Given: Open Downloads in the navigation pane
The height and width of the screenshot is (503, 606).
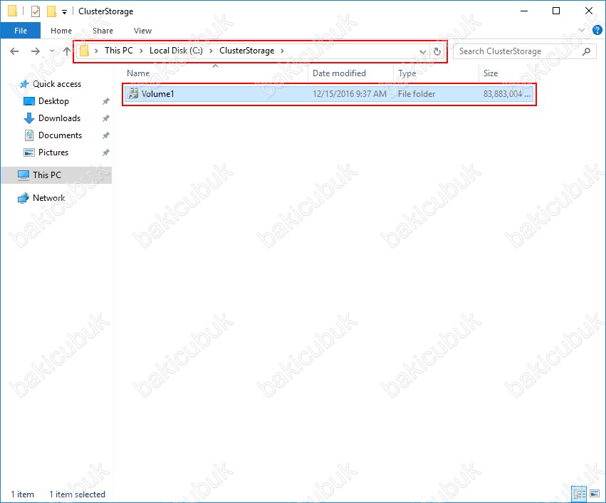Looking at the screenshot, I should [60, 118].
